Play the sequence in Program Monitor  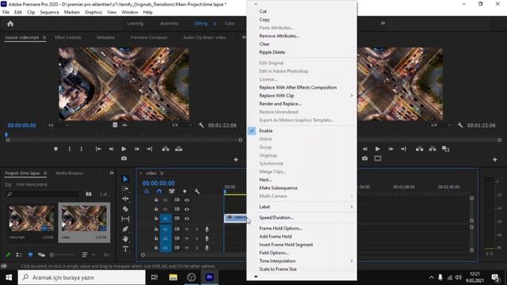(377, 149)
